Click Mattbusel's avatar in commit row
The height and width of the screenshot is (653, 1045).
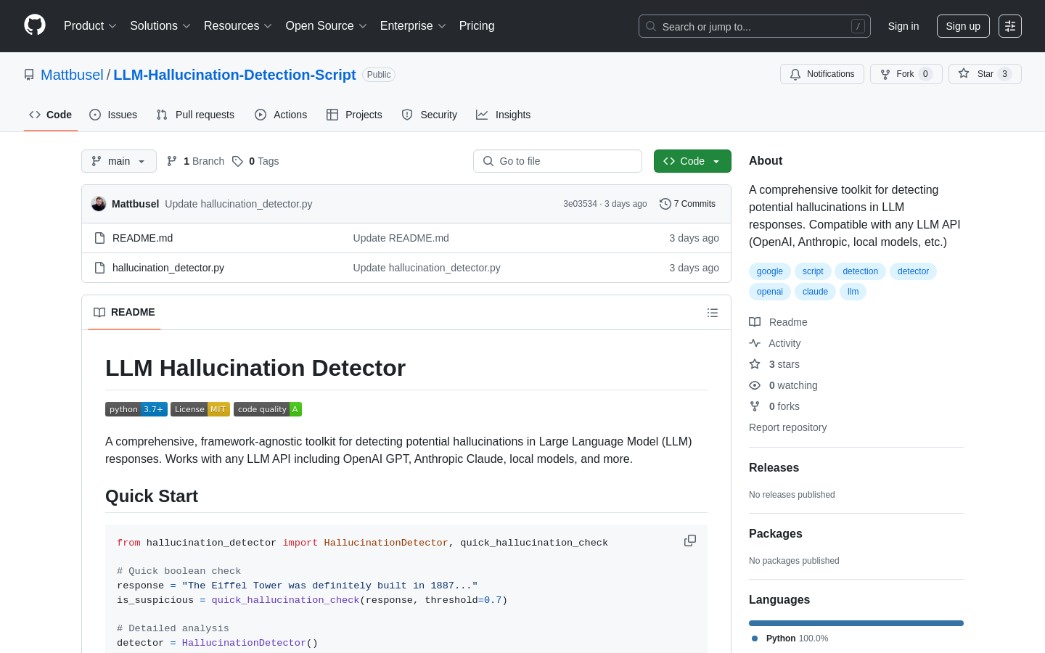tap(99, 204)
